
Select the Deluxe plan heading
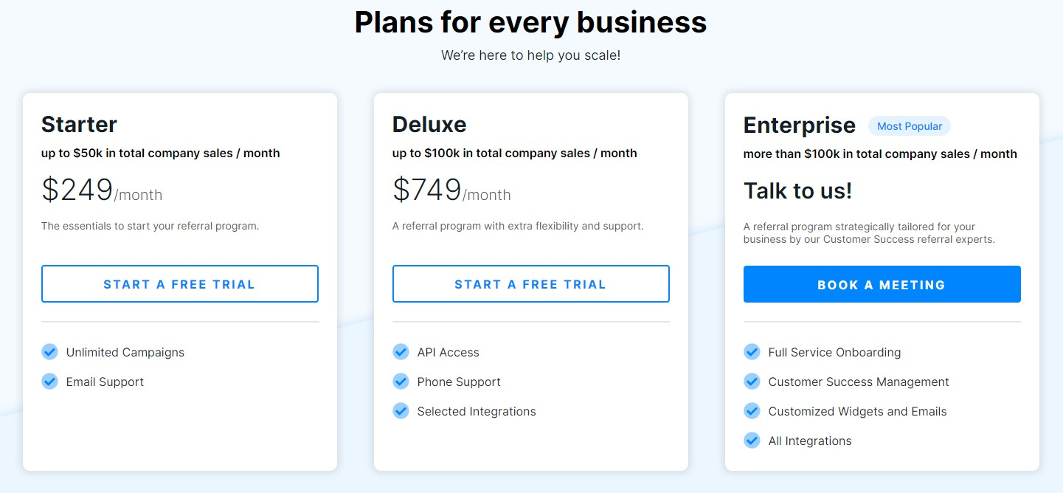[x=429, y=124]
